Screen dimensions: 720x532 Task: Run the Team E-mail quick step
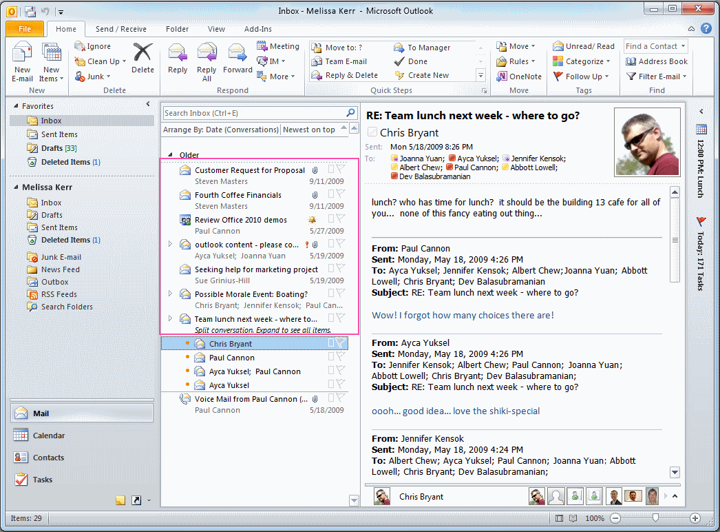pyautogui.click(x=339, y=61)
